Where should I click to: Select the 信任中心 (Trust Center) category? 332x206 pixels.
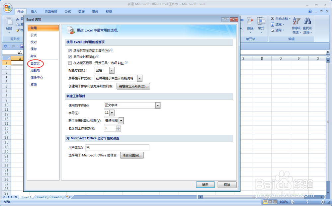pos(37,77)
